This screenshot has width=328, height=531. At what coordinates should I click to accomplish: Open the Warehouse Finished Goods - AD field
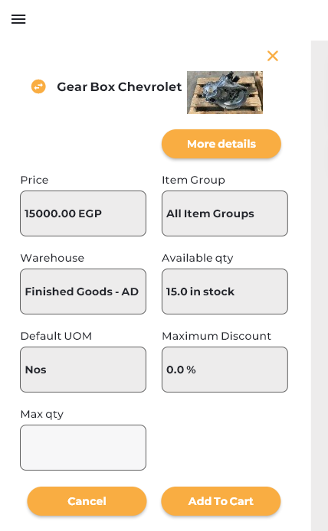click(x=83, y=292)
